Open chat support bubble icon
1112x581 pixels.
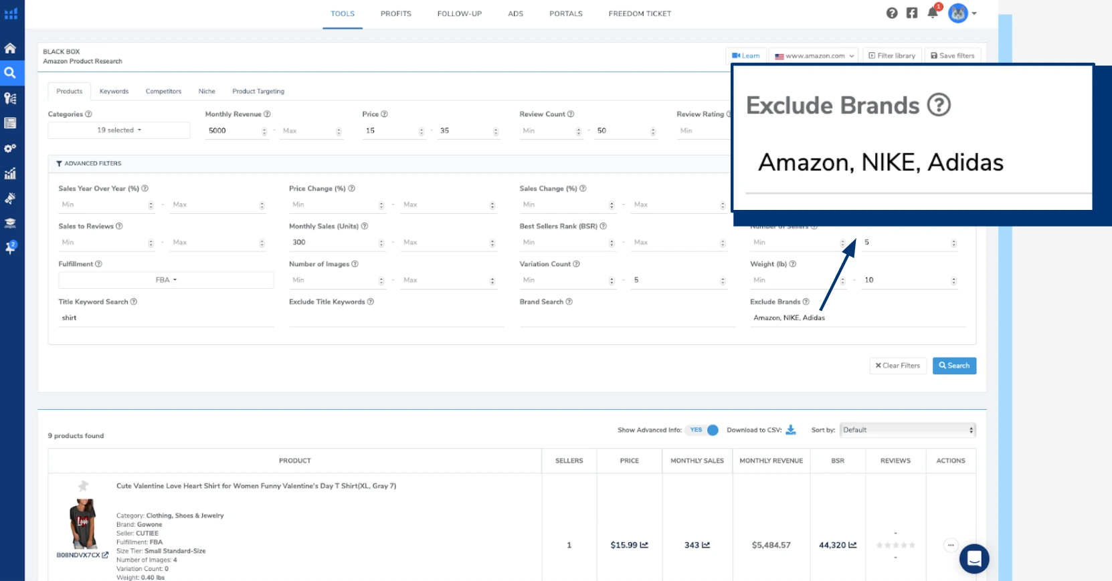[974, 558]
